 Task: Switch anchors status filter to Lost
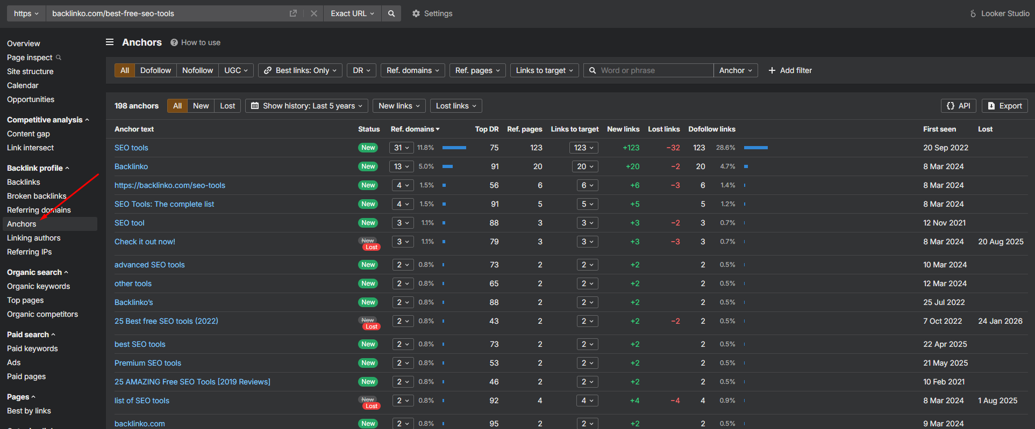click(227, 106)
